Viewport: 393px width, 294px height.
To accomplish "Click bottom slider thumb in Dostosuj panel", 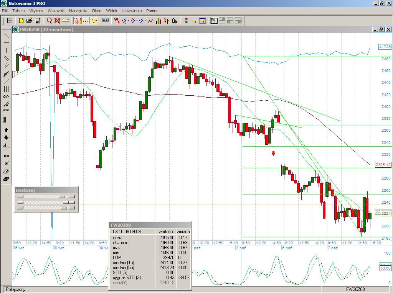I will click(64, 208).
